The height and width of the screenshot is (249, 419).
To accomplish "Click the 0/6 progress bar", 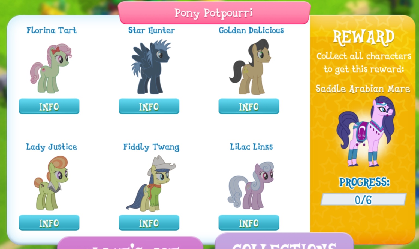I will coord(363,200).
